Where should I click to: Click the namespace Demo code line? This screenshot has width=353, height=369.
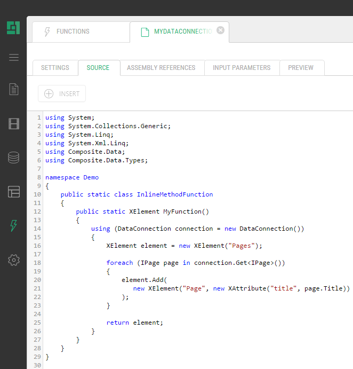pos(72,177)
